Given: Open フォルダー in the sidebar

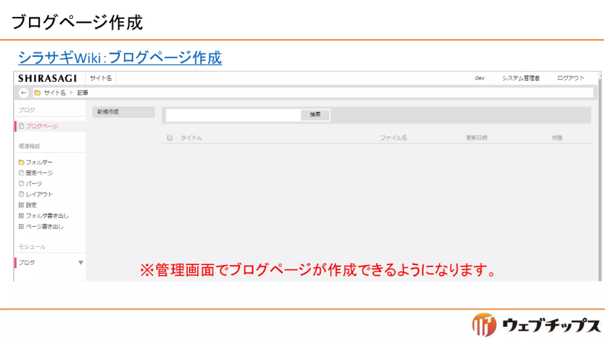Looking at the screenshot, I should (39, 162).
